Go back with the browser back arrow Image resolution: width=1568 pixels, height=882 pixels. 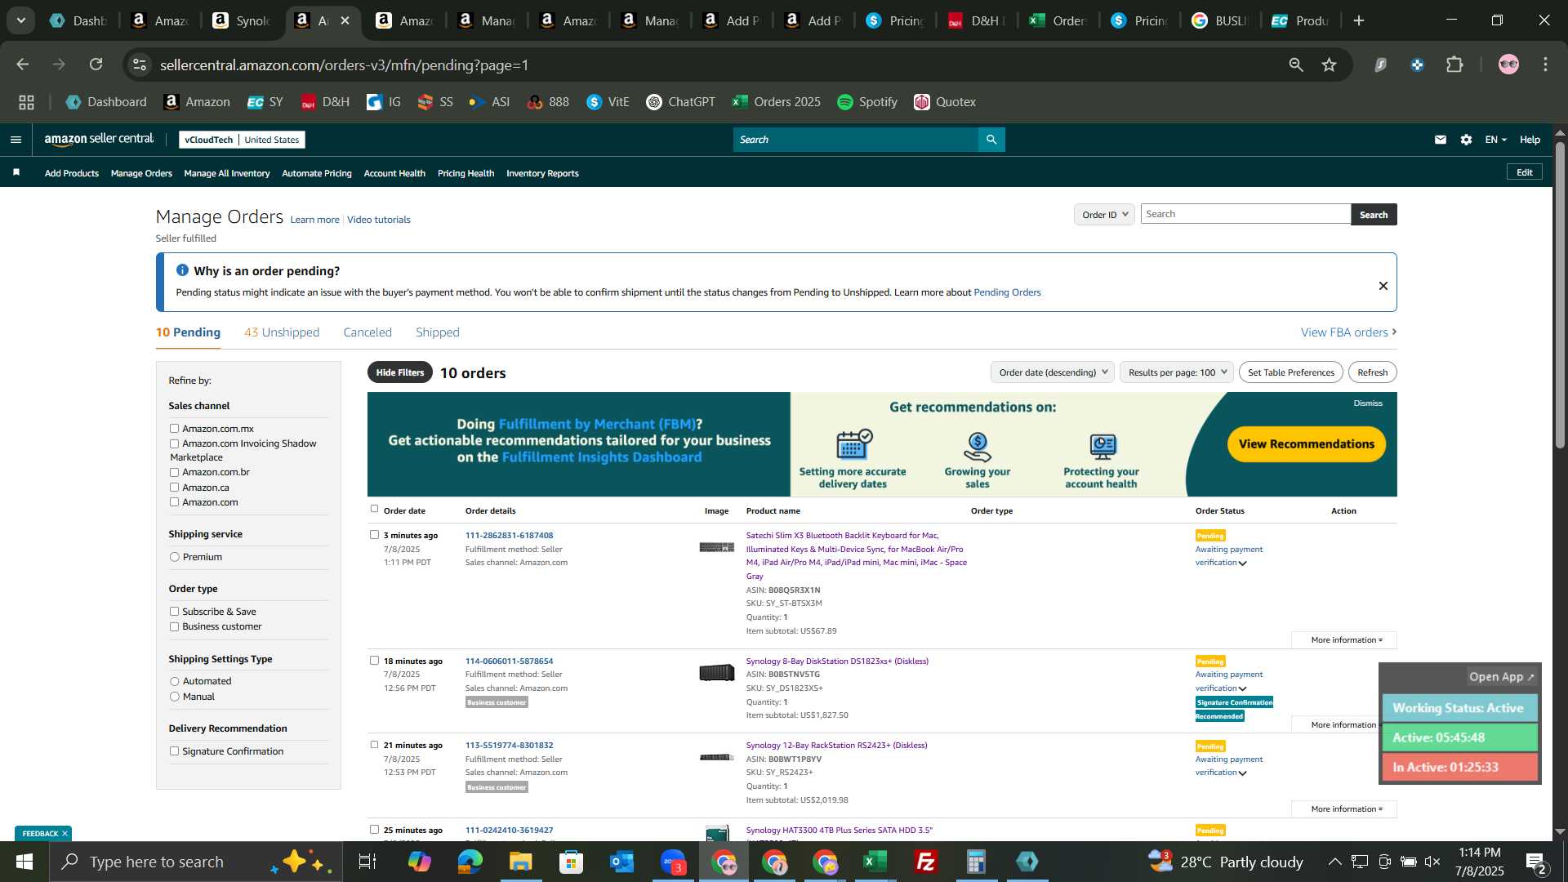(x=23, y=65)
